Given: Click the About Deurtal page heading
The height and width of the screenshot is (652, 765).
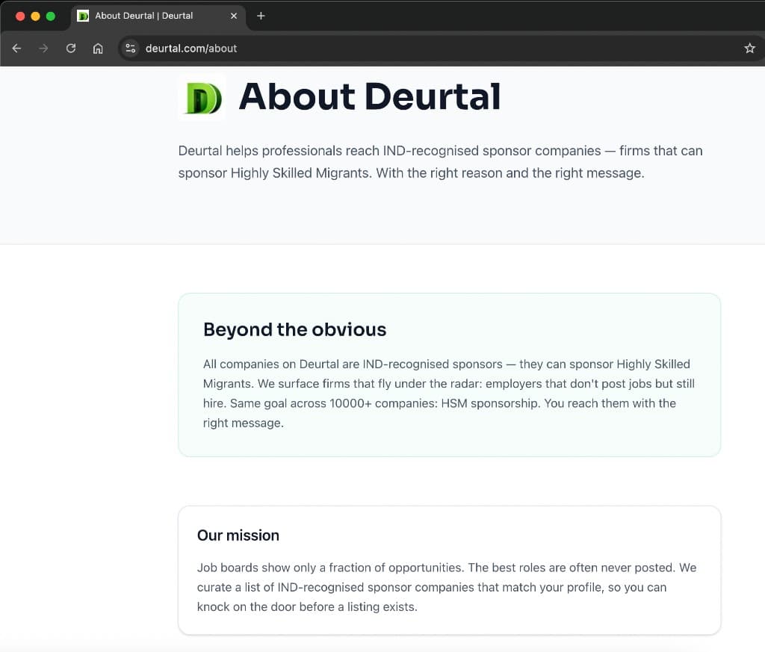Looking at the screenshot, I should [x=370, y=97].
